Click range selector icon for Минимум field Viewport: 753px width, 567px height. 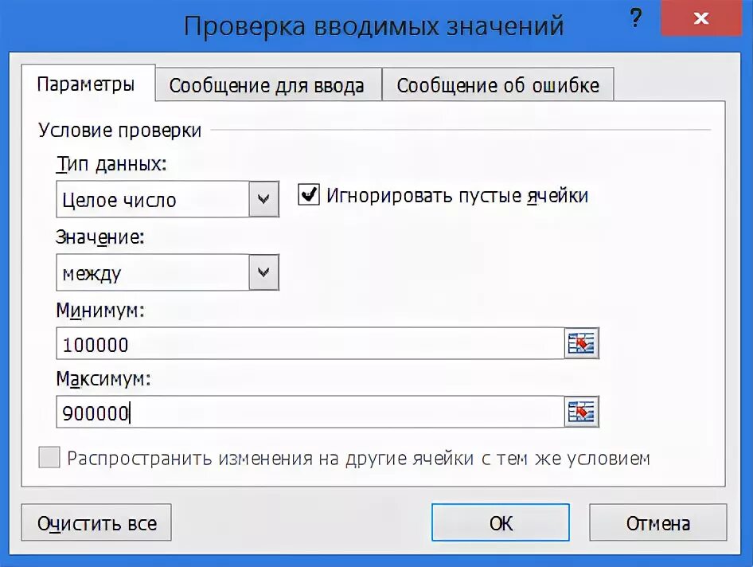pos(582,344)
